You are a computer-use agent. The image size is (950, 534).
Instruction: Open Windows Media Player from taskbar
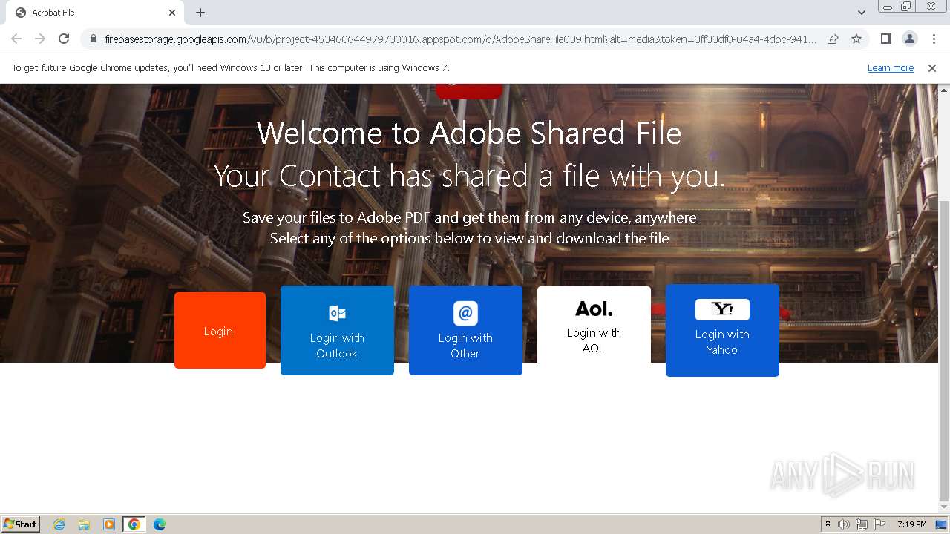(109, 524)
